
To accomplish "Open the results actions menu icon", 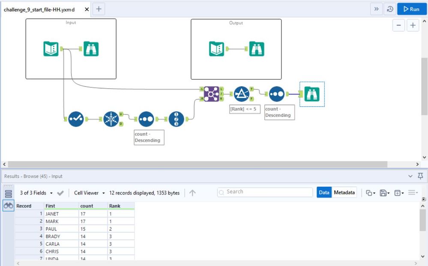I will click(413, 193).
